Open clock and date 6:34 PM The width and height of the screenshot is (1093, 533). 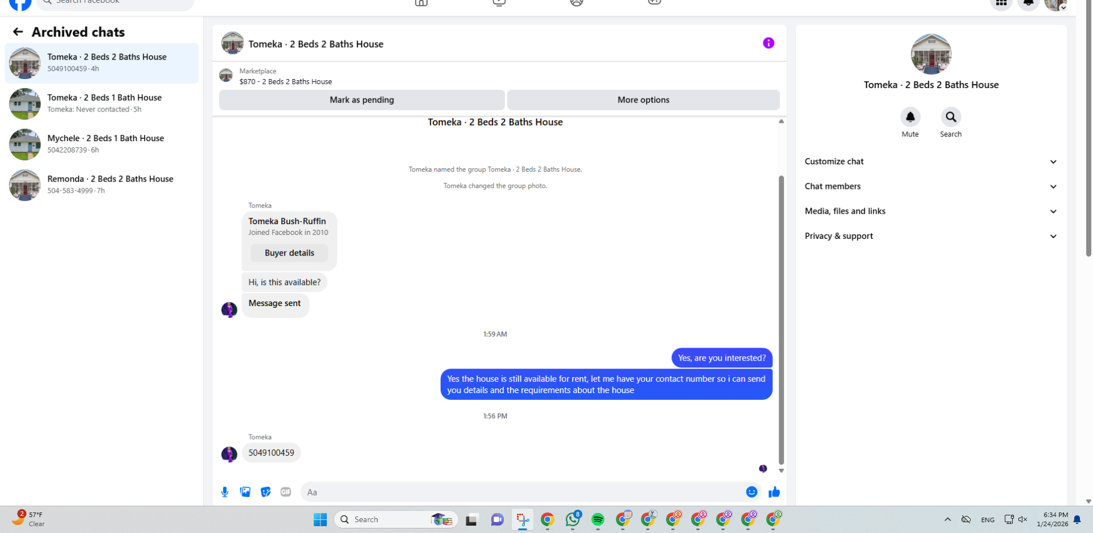[x=1053, y=519]
